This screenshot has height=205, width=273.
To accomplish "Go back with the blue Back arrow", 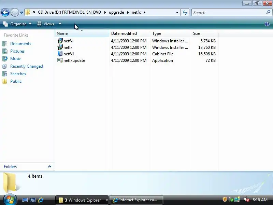I will tap(5, 12).
